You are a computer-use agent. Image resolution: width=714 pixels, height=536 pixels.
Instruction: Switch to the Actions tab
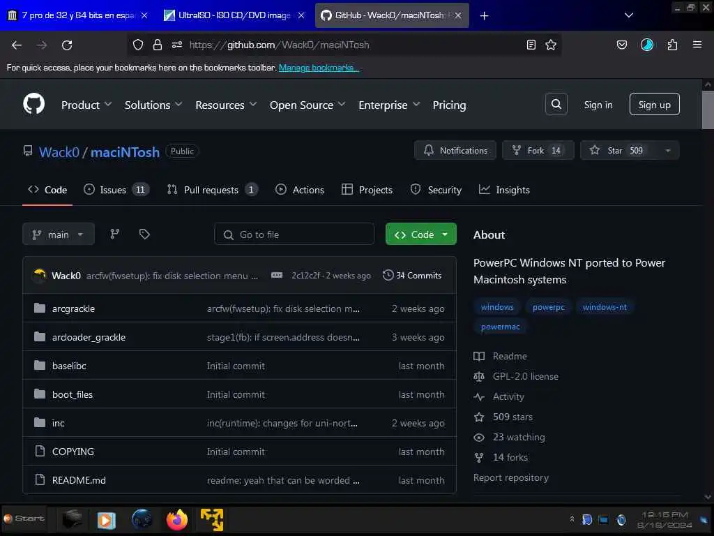click(300, 190)
